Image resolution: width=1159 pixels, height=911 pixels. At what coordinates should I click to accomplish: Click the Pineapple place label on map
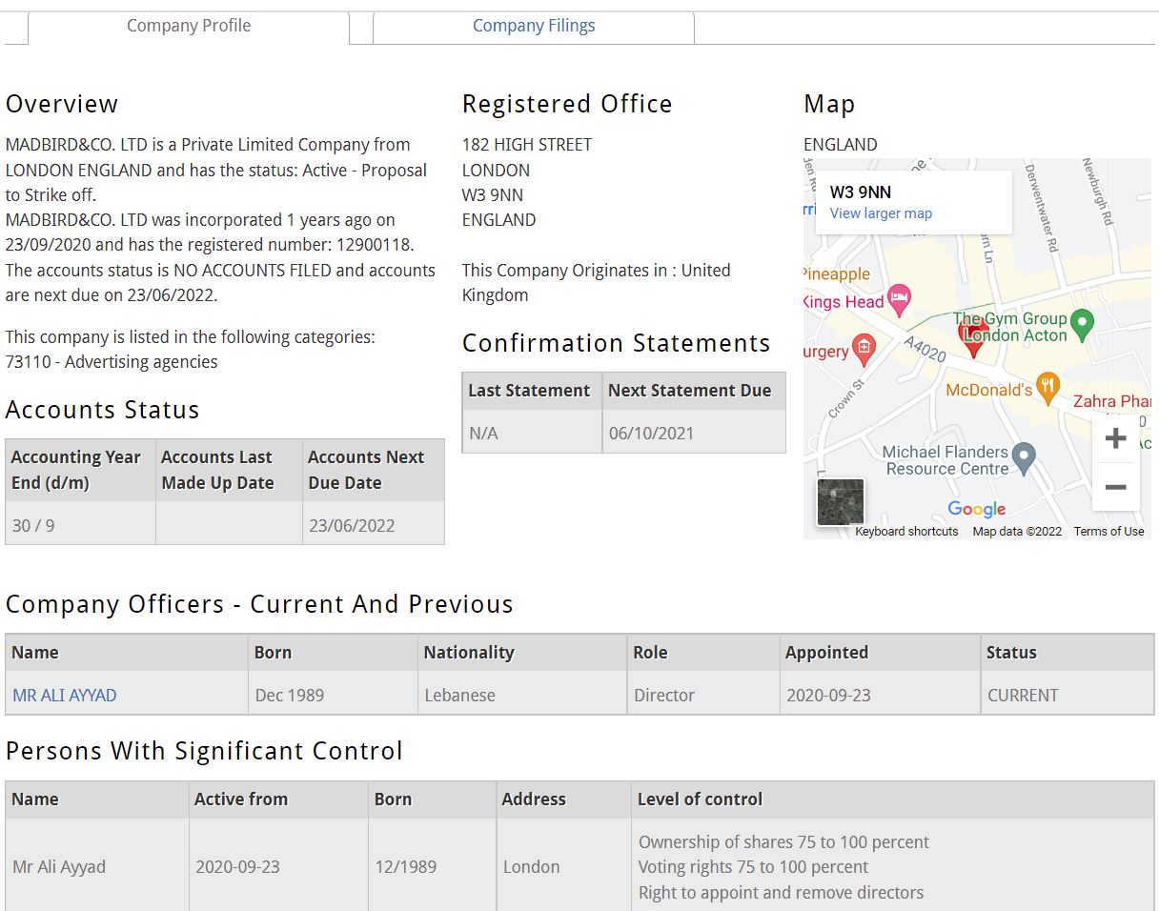tap(838, 274)
